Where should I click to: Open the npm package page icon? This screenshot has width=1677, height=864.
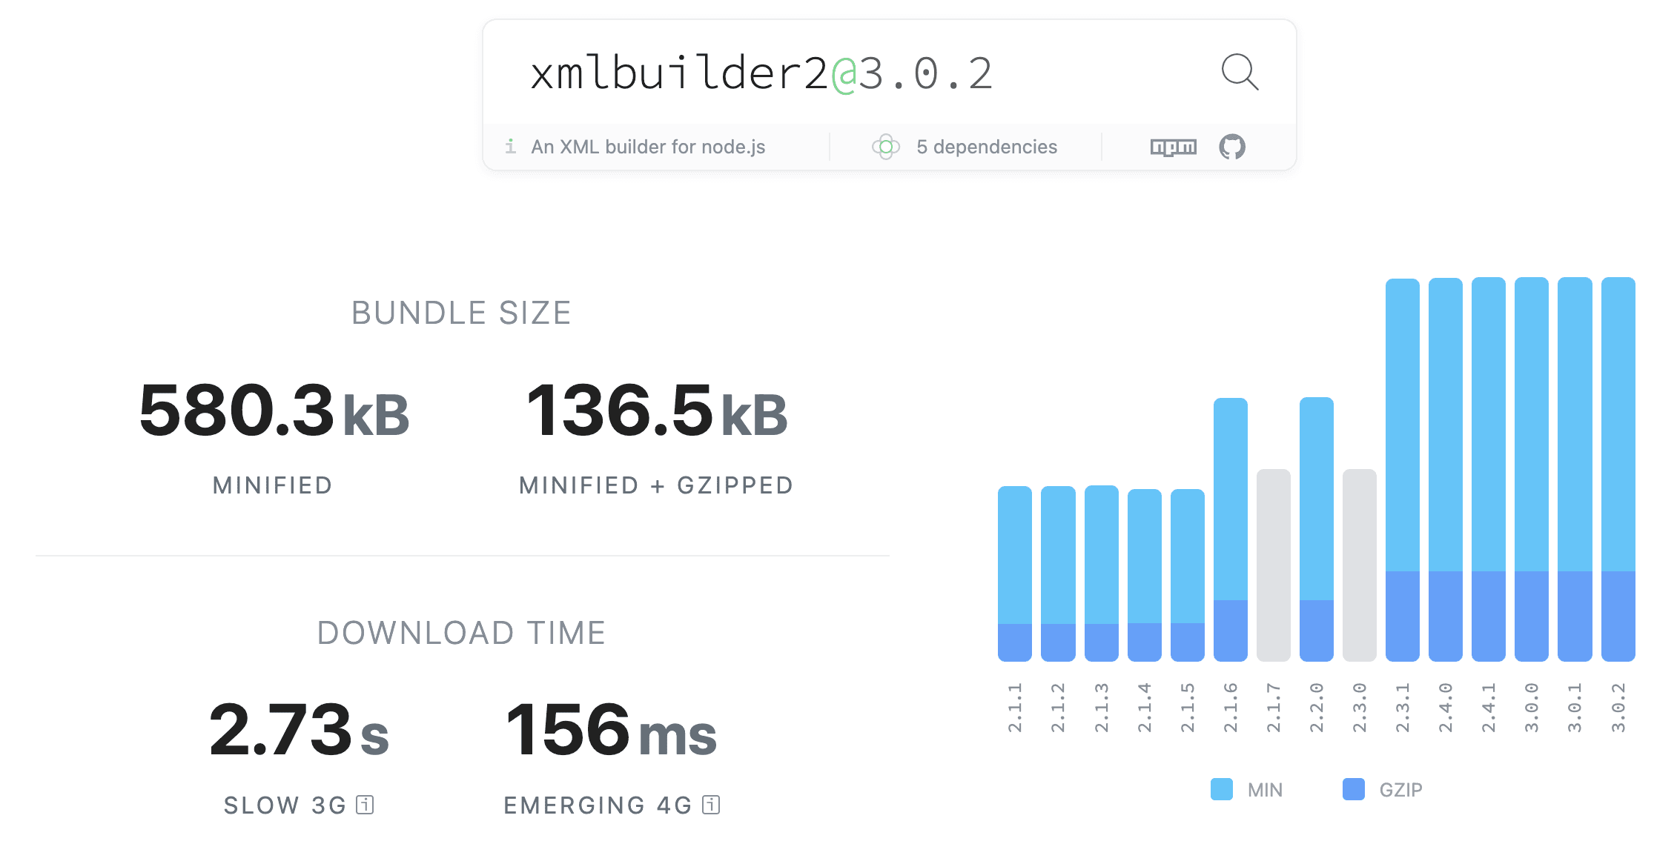(1174, 147)
